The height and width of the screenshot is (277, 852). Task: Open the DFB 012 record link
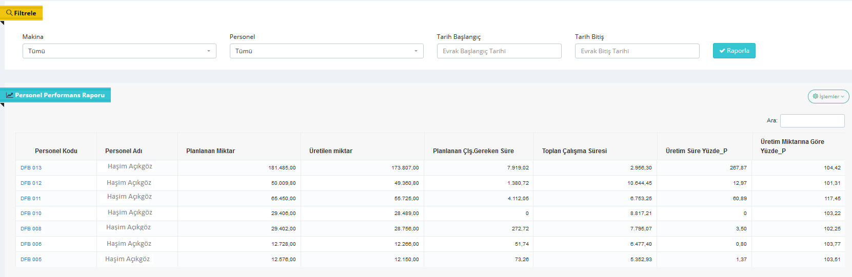(31, 183)
